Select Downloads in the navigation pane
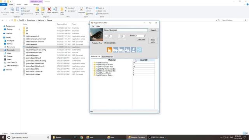 [x=11, y=50]
